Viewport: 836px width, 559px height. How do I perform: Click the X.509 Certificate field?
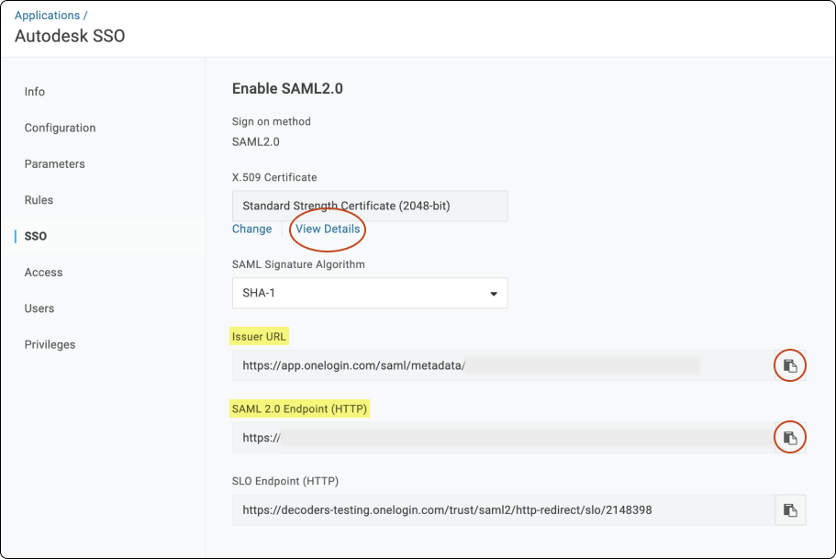coord(370,206)
